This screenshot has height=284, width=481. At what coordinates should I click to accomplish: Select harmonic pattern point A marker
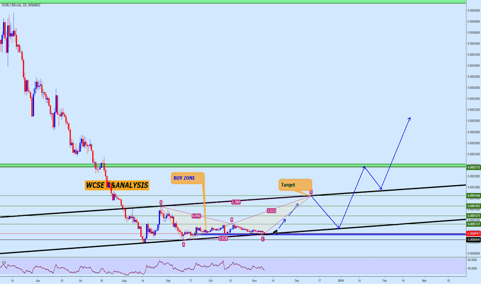[183, 244]
